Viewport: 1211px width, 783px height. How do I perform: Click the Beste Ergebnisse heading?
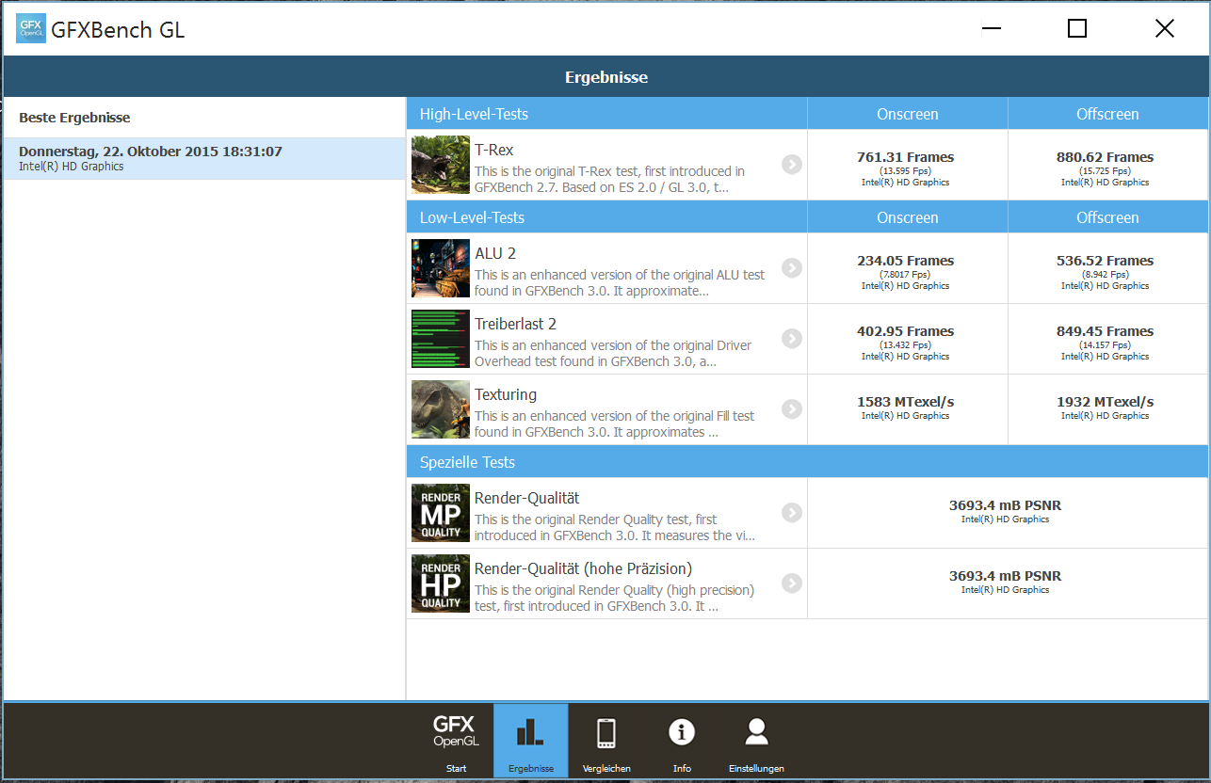(74, 118)
